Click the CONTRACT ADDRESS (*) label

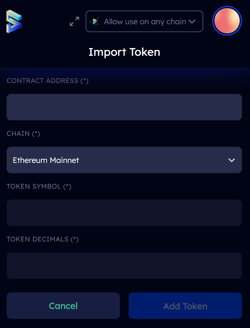coord(47,81)
